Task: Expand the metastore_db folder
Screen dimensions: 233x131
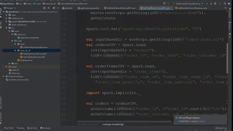Action: (x=7, y=18)
